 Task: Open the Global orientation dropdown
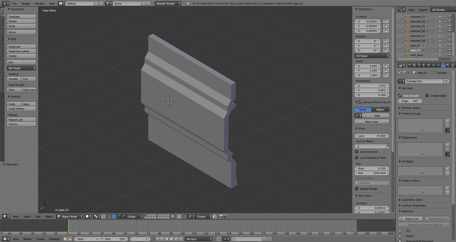tap(135, 216)
